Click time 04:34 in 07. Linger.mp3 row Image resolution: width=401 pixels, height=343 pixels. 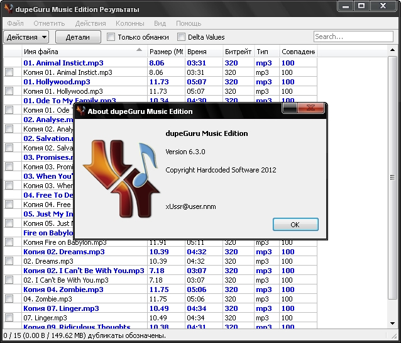click(195, 318)
